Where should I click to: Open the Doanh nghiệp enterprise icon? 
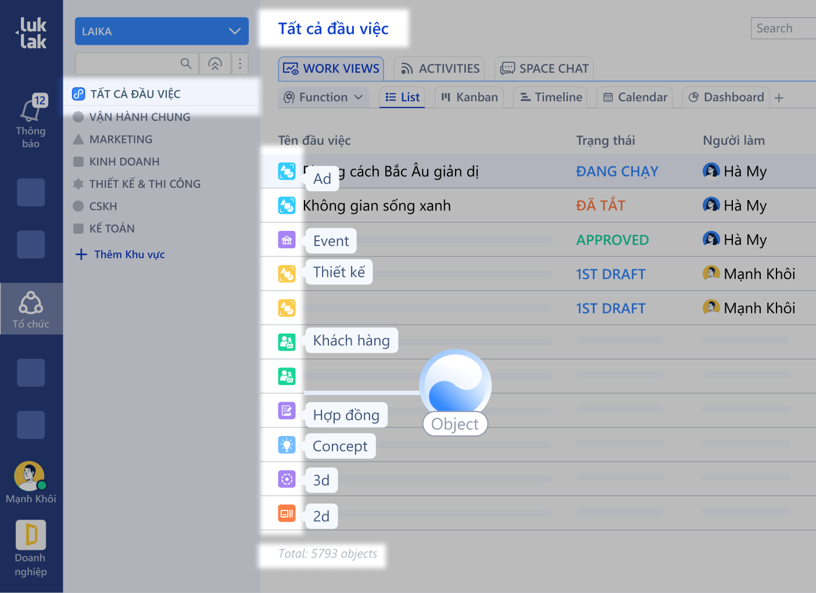pos(31,535)
